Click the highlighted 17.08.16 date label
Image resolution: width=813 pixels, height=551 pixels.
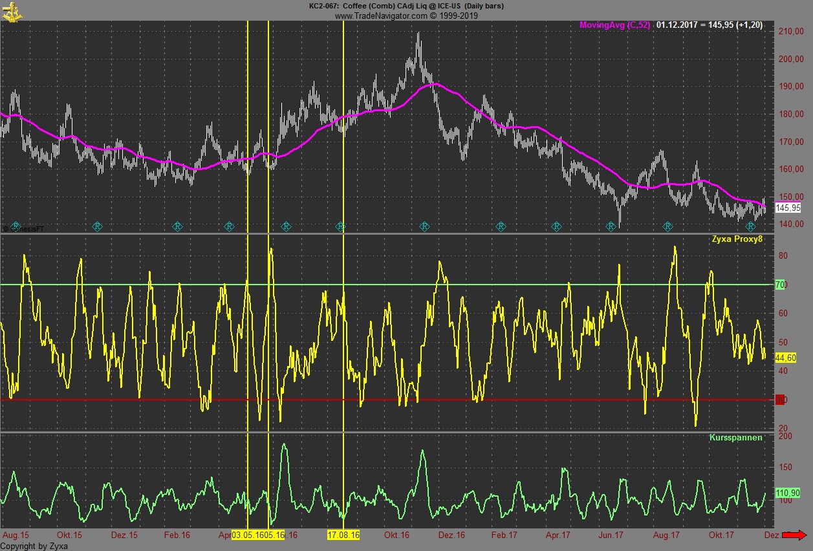(343, 535)
